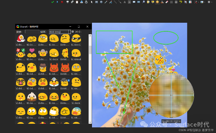Select the Text background tool

point(129,2)
